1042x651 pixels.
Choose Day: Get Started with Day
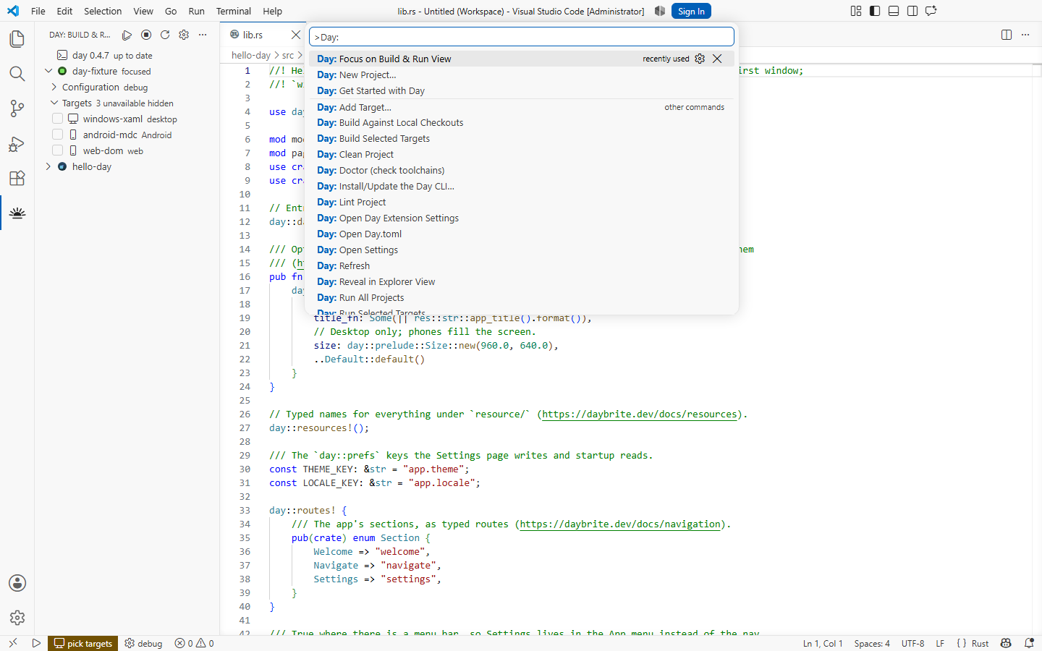click(x=521, y=90)
